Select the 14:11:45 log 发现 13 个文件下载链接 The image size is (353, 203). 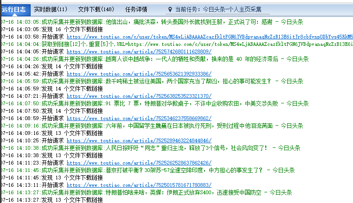pyautogui.click(x=51, y=178)
